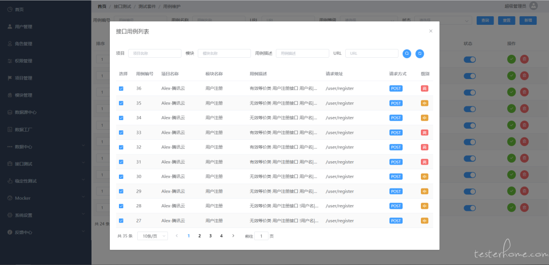Click the 项目名称 input field

click(155, 53)
